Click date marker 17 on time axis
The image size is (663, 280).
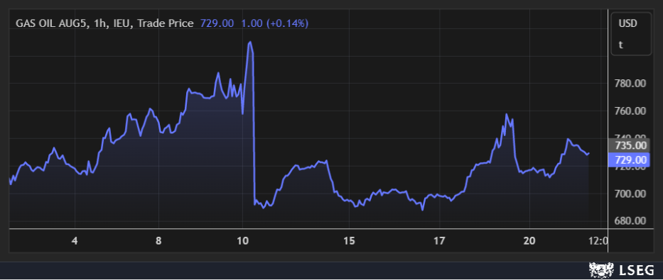[x=440, y=241]
